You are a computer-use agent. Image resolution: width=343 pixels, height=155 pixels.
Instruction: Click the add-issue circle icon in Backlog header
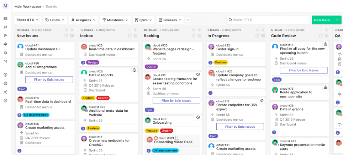coord(193,36)
